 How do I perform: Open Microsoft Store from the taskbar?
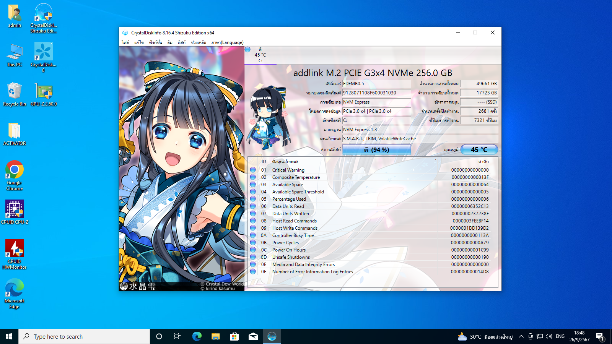[234, 336]
